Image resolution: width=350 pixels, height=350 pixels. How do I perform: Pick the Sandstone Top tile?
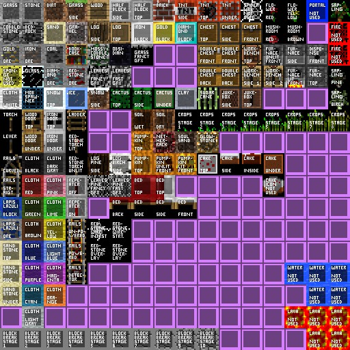(x=11, y=252)
